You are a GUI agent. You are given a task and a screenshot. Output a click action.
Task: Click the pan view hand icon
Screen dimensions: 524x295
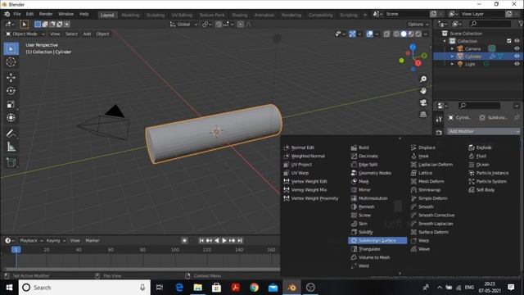(x=423, y=91)
